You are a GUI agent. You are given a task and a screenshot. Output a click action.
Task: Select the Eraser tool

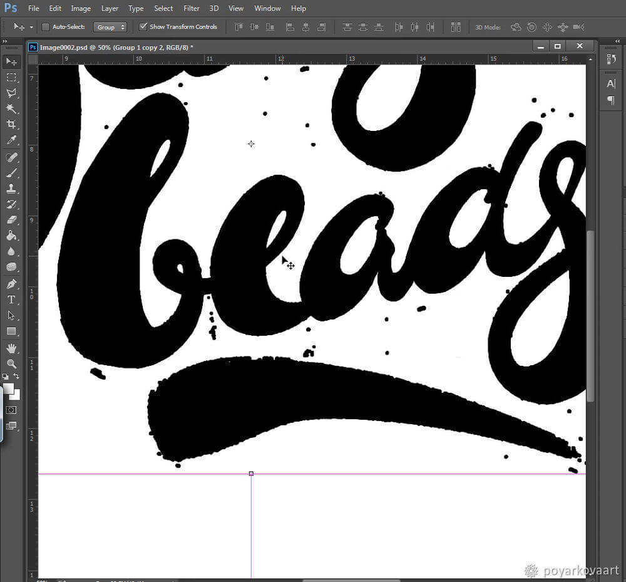point(11,220)
